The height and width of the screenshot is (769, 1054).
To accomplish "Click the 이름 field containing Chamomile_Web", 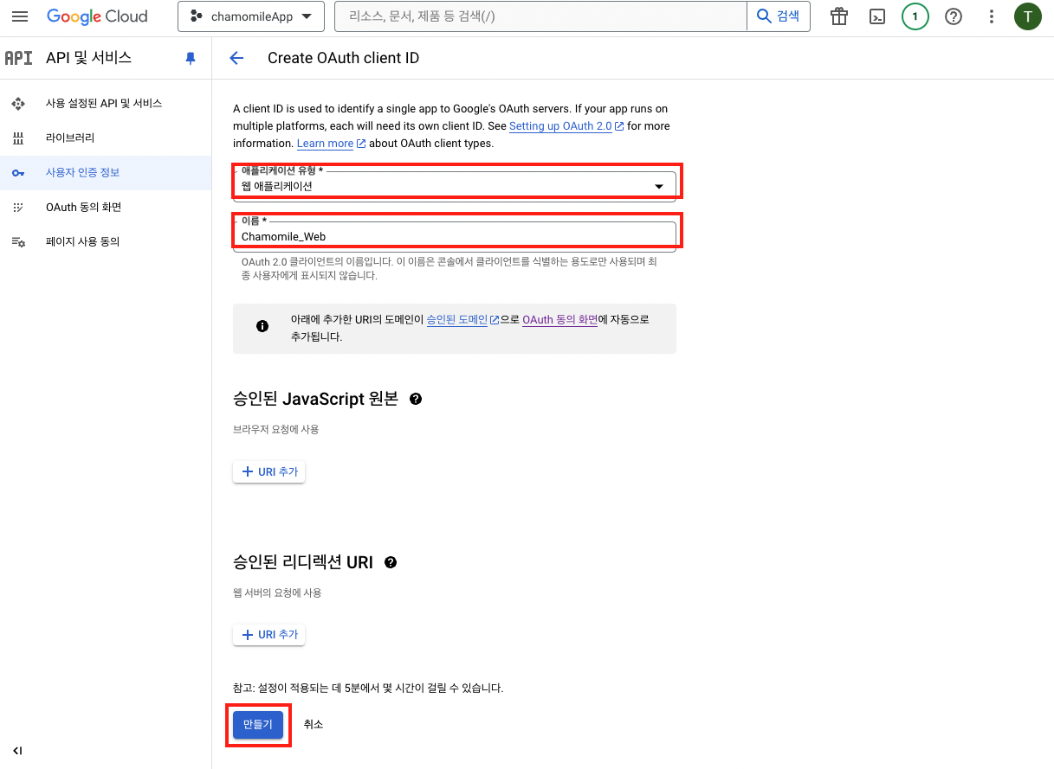I will (x=454, y=236).
